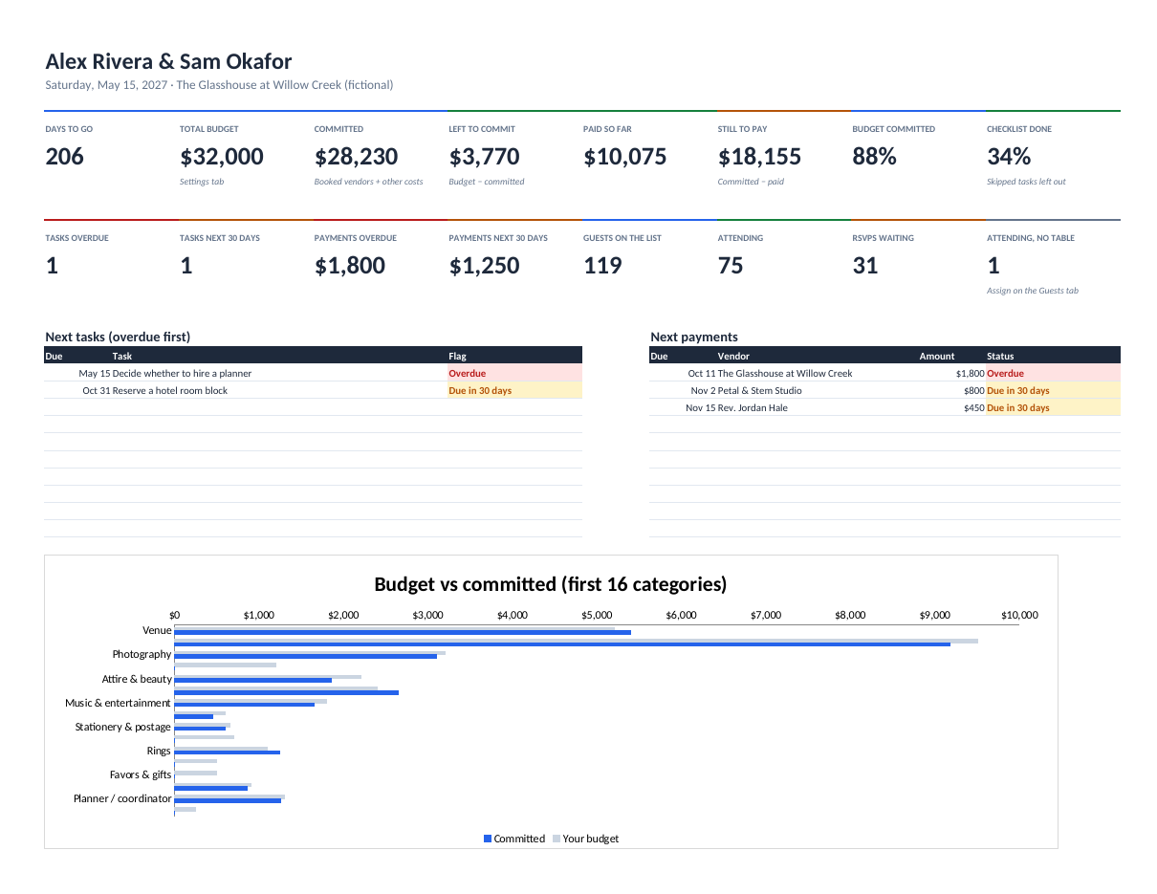The height and width of the screenshot is (894, 1157).
Task: Click the Next tasks (overdue first) heading
Action: [118, 337]
